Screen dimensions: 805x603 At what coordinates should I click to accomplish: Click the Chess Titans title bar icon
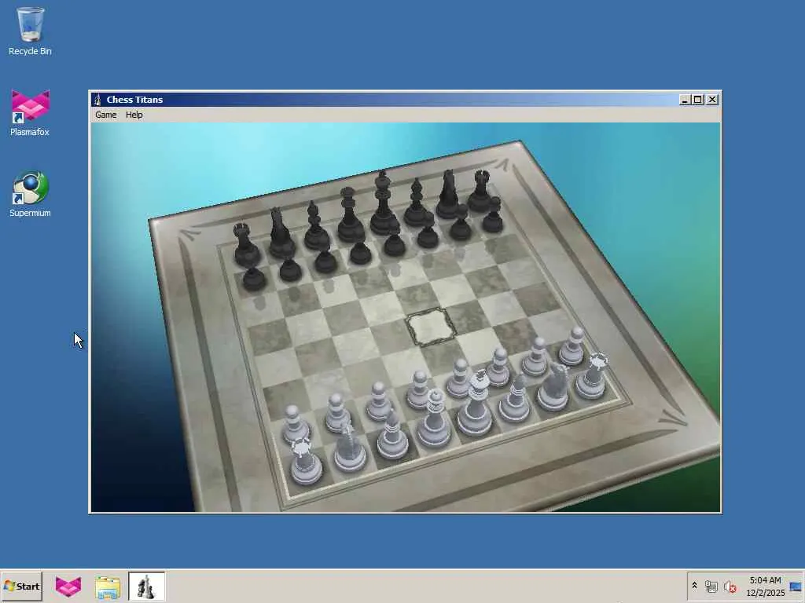[x=97, y=100]
